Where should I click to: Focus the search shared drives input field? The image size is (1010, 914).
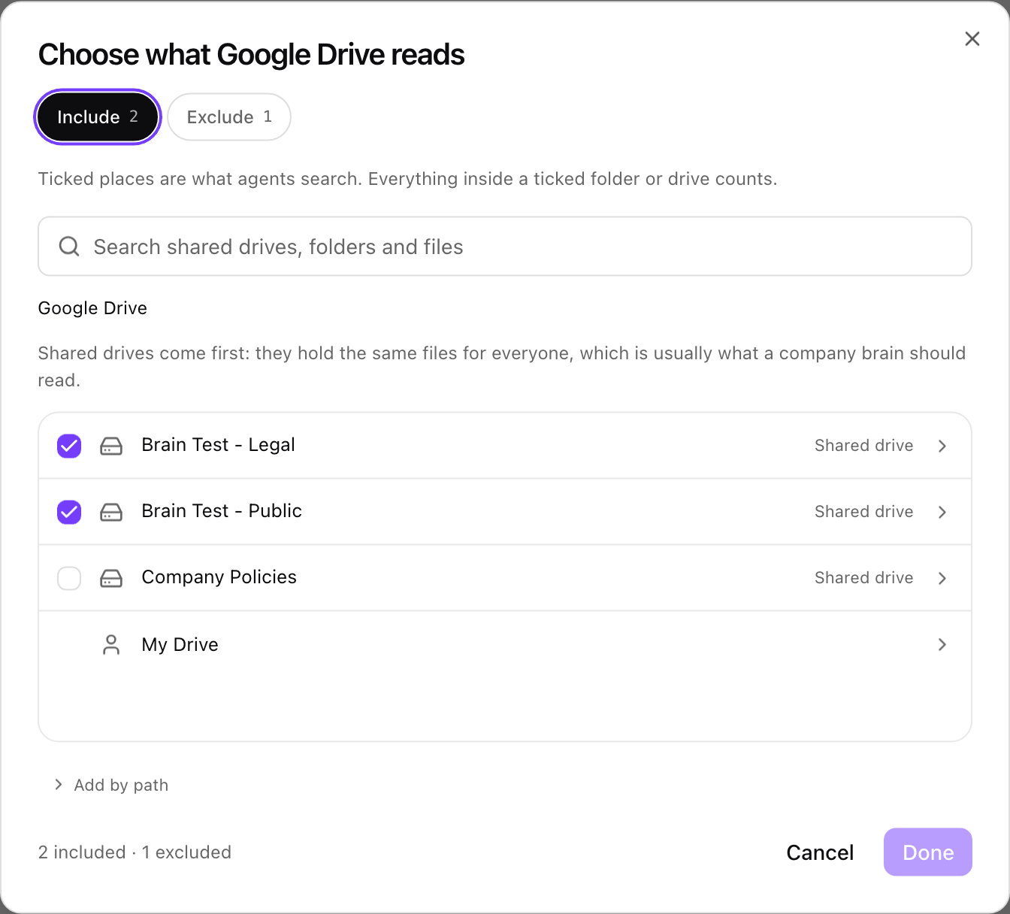[505, 247]
